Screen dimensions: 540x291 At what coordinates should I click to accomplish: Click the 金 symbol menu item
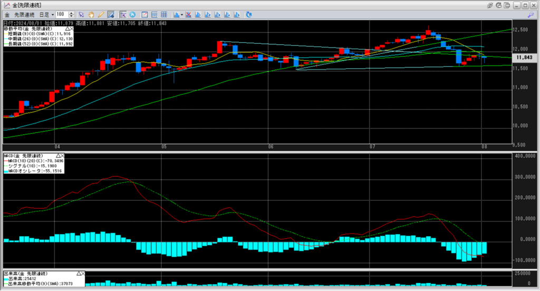click(7, 14)
